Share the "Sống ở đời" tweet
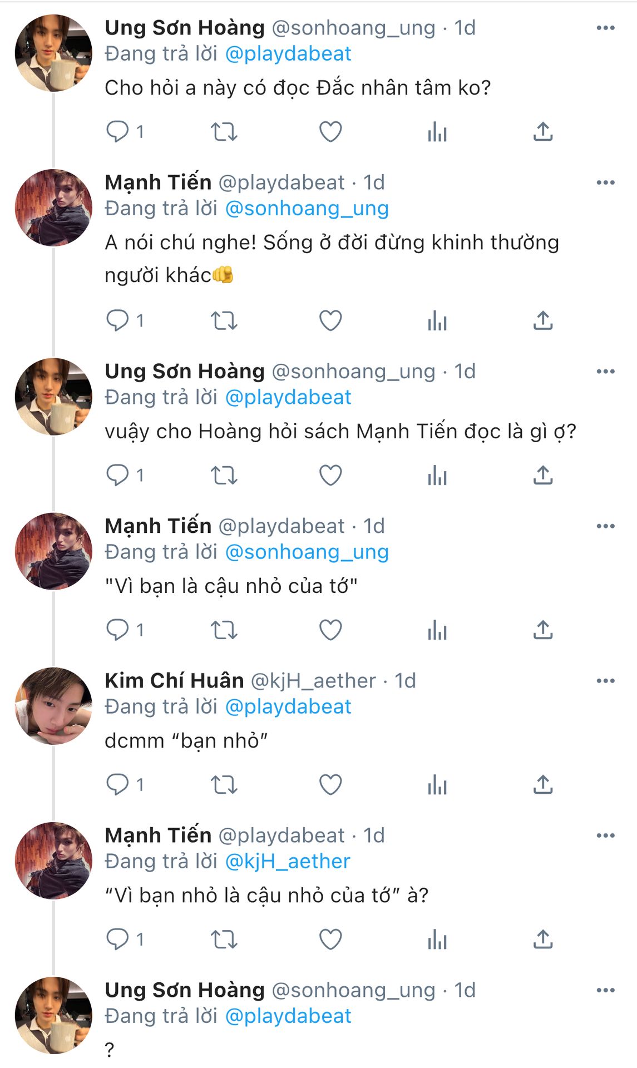Screen dimensions: 637x1068 [543, 320]
